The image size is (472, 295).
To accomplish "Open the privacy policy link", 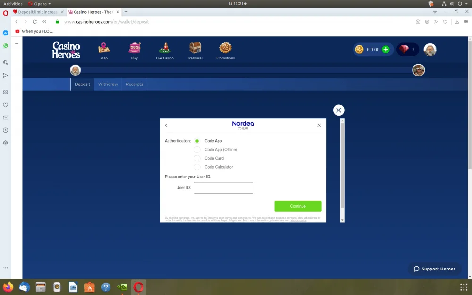I will coord(298,220).
